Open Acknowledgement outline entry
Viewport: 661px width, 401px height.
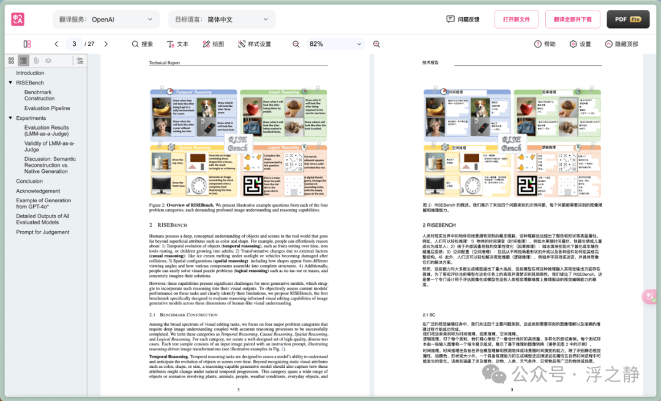pyautogui.click(x=38, y=191)
